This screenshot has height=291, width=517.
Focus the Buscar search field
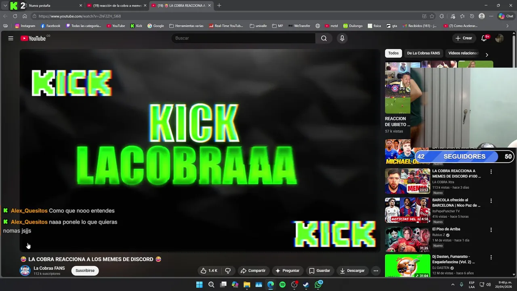pyautogui.click(x=243, y=38)
